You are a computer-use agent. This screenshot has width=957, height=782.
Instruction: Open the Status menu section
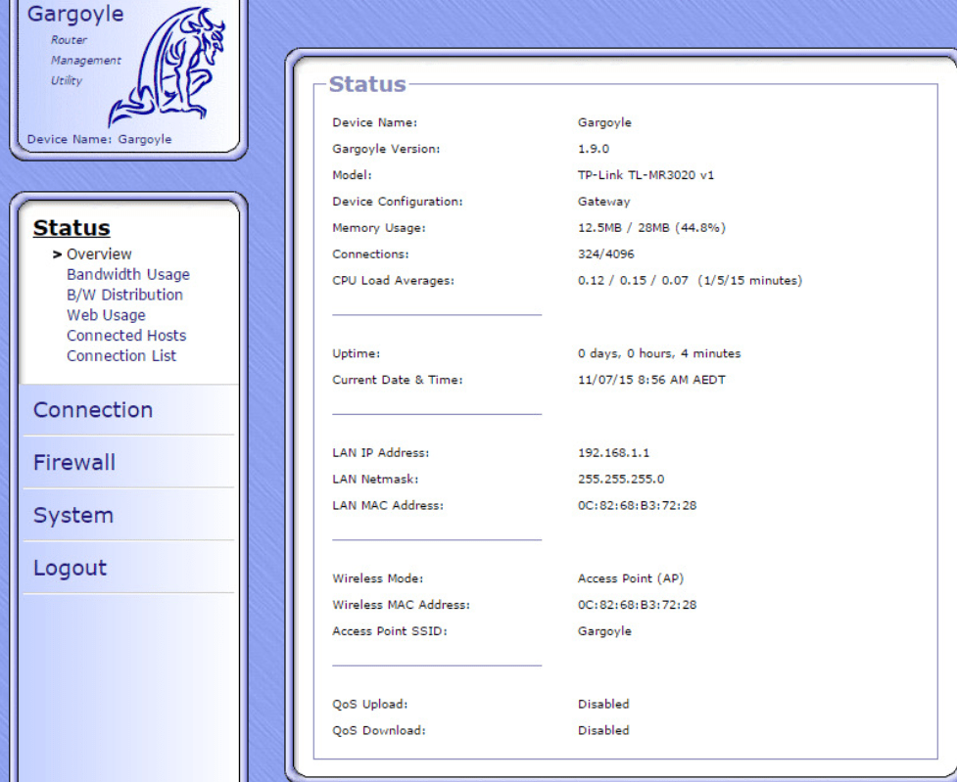tap(72, 227)
